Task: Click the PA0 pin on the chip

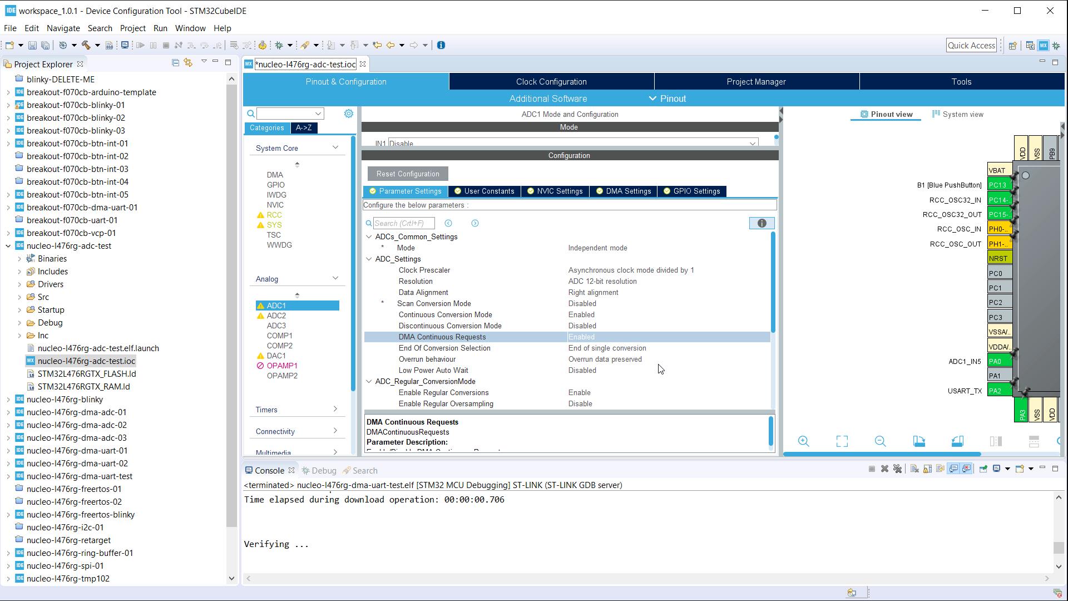Action: (1000, 361)
